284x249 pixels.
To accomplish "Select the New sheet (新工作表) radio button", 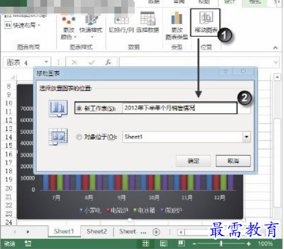I will (x=79, y=108).
